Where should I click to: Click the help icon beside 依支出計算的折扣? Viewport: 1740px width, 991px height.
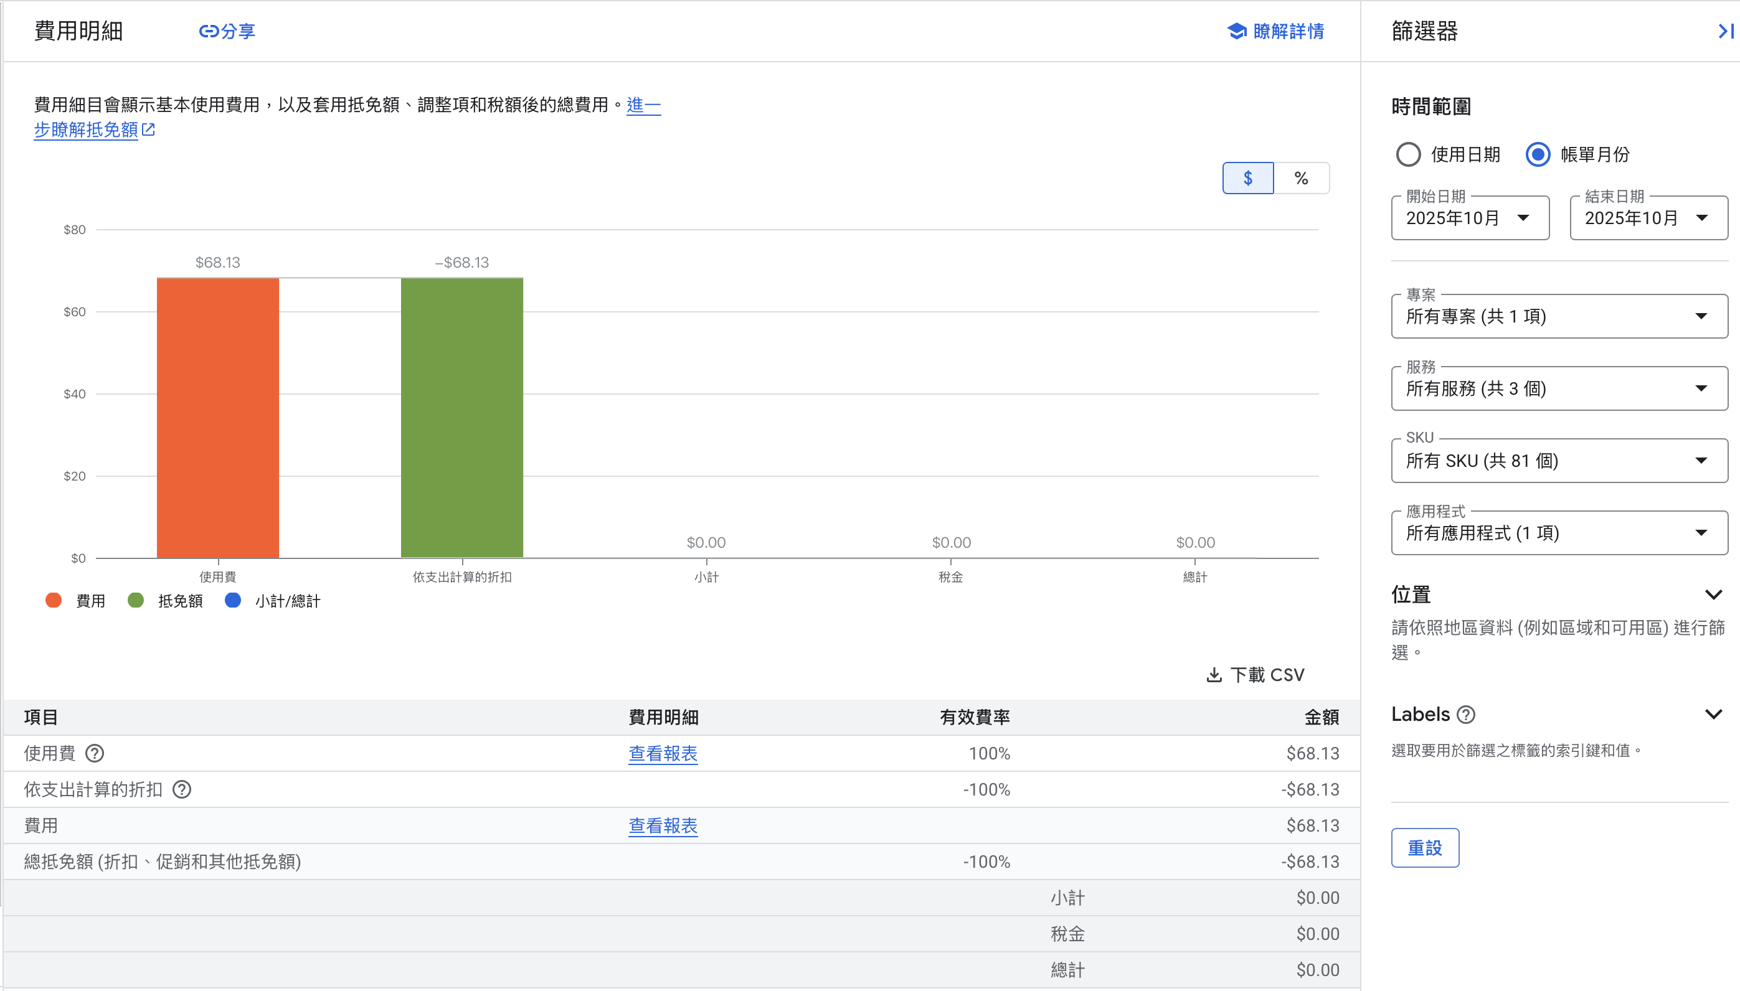point(182,789)
